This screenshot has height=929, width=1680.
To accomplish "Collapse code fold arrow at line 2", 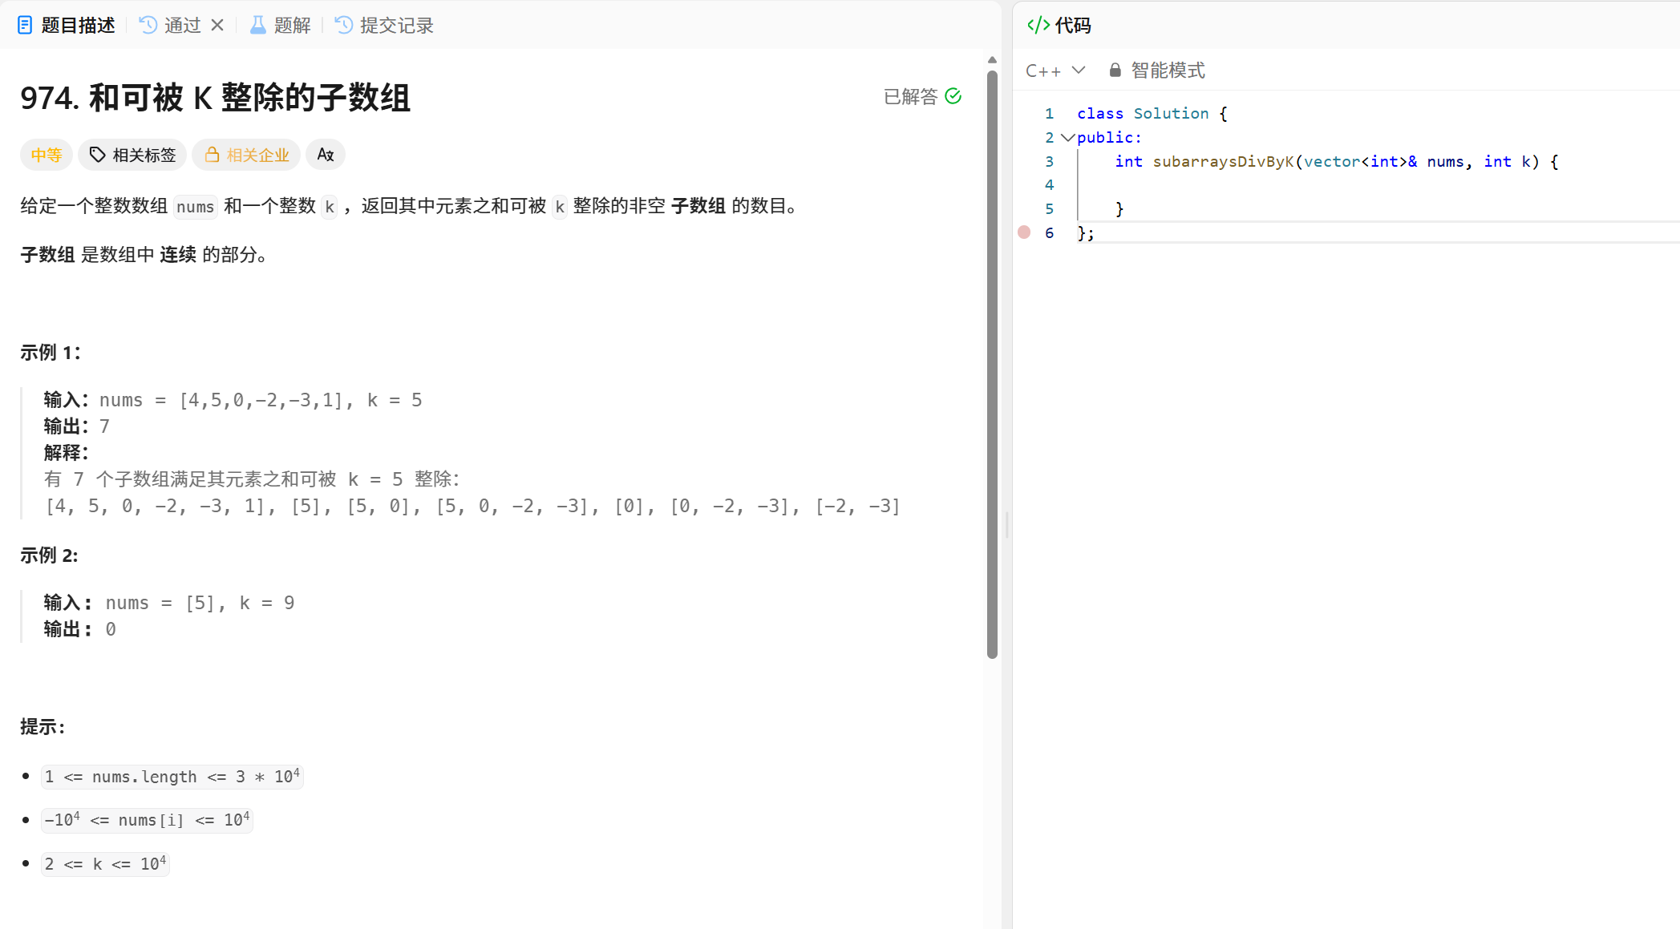I will (x=1067, y=138).
